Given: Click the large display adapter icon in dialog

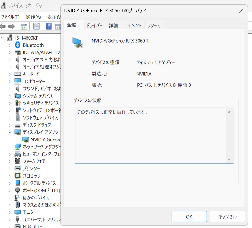Looking at the screenshot, I should coord(77,43).
